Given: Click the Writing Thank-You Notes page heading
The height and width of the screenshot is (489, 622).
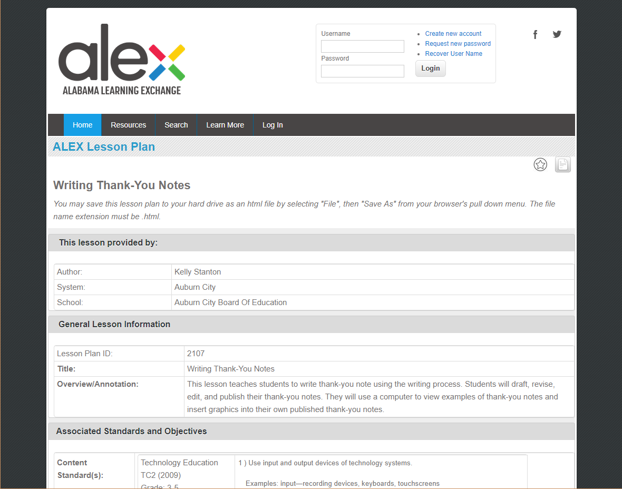Looking at the screenshot, I should pos(122,185).
